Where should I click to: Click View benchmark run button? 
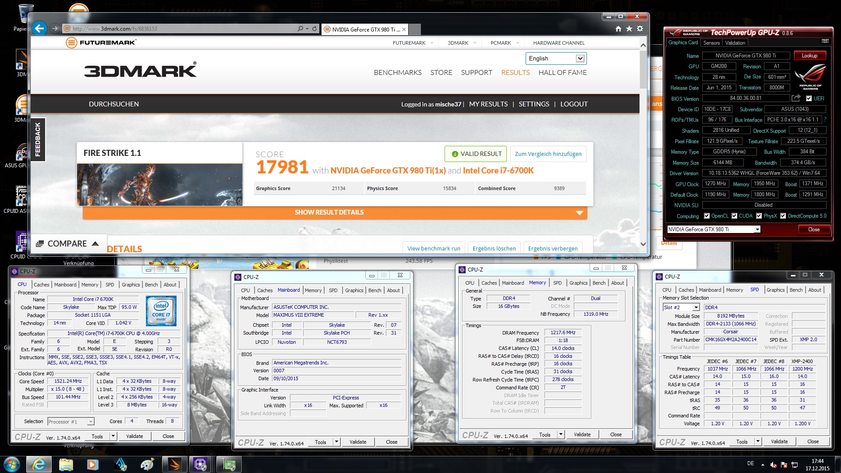434,248
